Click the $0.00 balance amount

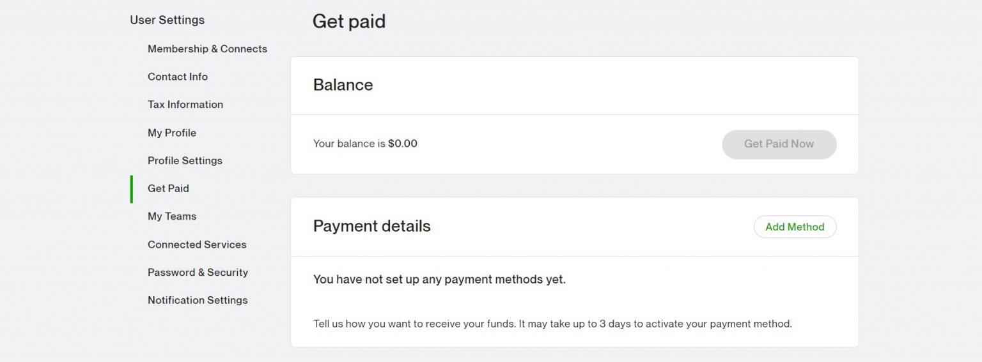[x=402, y=144]
